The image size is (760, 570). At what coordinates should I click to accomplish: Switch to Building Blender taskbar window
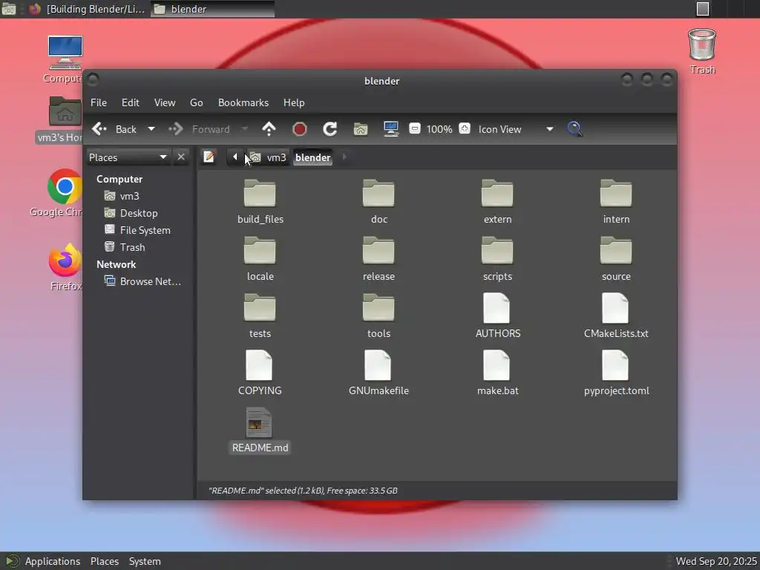click(x=88, y=9)
